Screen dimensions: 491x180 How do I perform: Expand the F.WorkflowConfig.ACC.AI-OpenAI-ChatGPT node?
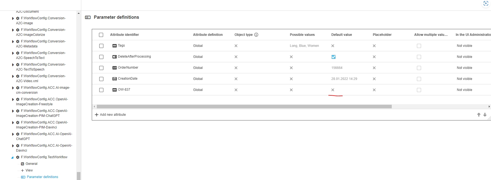13,134
